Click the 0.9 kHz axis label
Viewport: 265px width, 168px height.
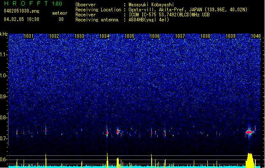(x=3, y=97)
